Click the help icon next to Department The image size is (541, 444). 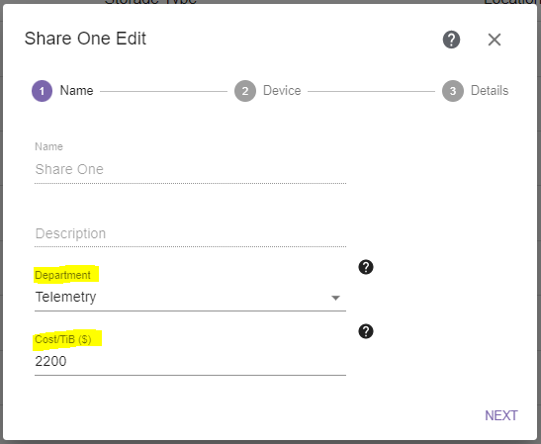click(366, 267)
